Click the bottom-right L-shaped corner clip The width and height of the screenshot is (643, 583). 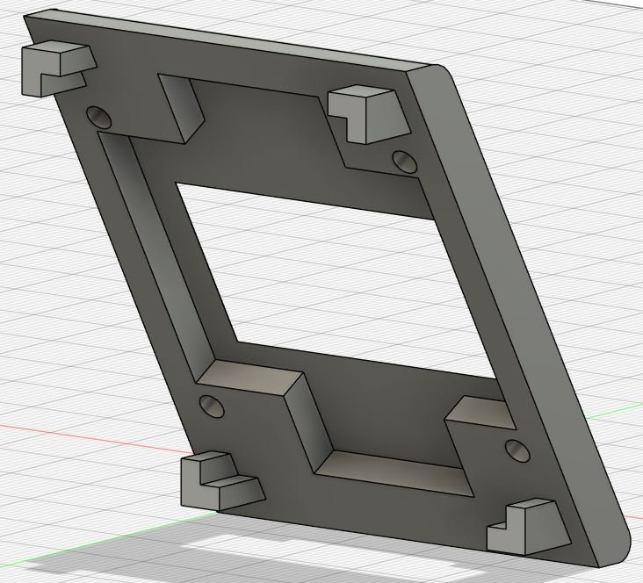[529, 526]
